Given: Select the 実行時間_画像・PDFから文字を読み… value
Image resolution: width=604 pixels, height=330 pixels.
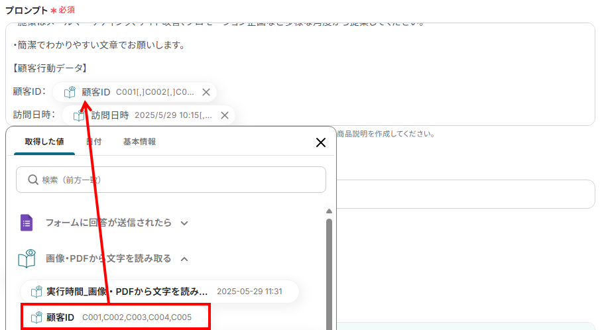Looking at the screenshot, I should click(160, 292).
